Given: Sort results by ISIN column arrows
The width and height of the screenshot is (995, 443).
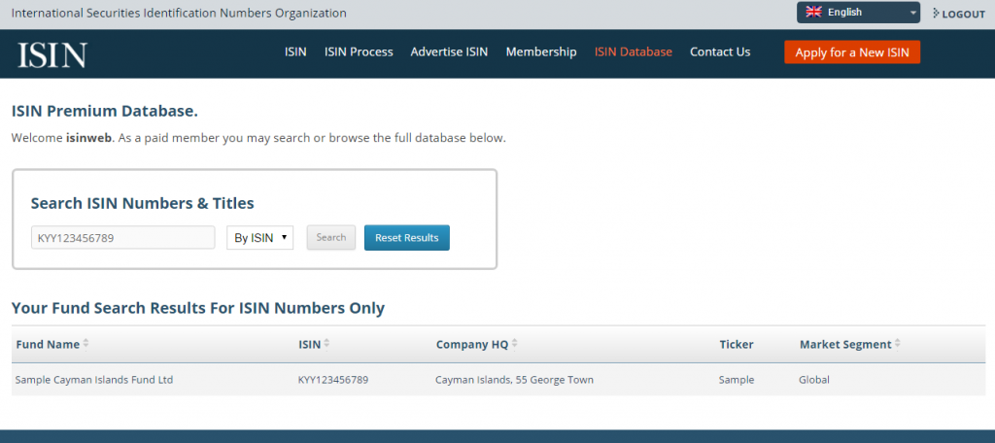Looking at the screenshot, I should coord(326,344).
